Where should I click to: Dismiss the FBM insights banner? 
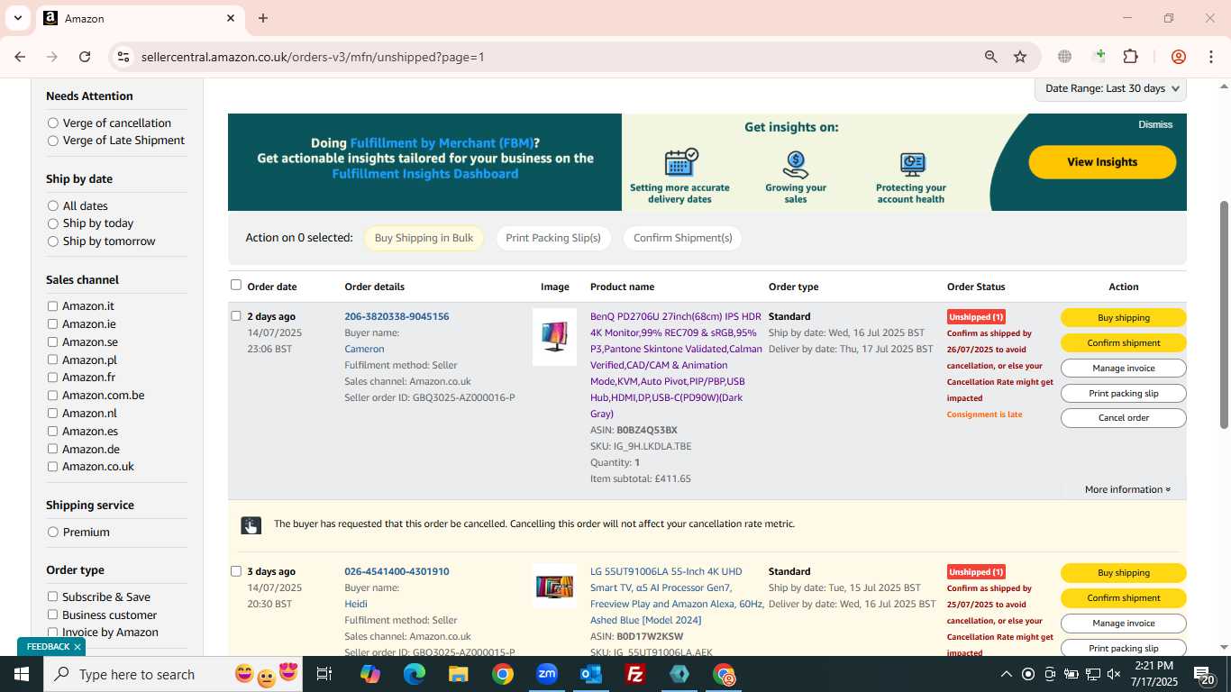click(x=1155, y=124)
